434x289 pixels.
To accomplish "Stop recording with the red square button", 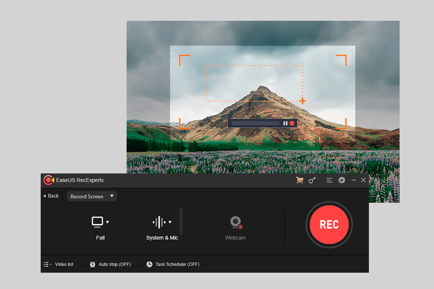I will click(x=292, y=123).
